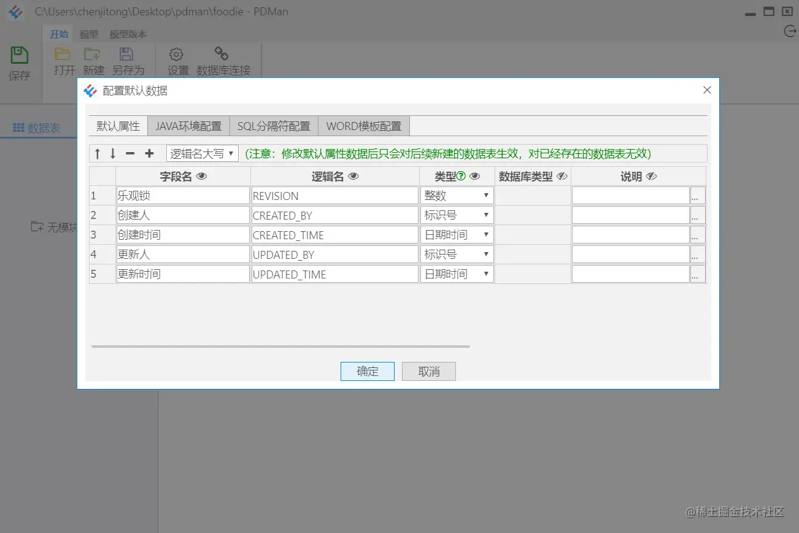Remove a field with the minus icon
The width and height of the screenshot is (799, 533).
point(130,153)
